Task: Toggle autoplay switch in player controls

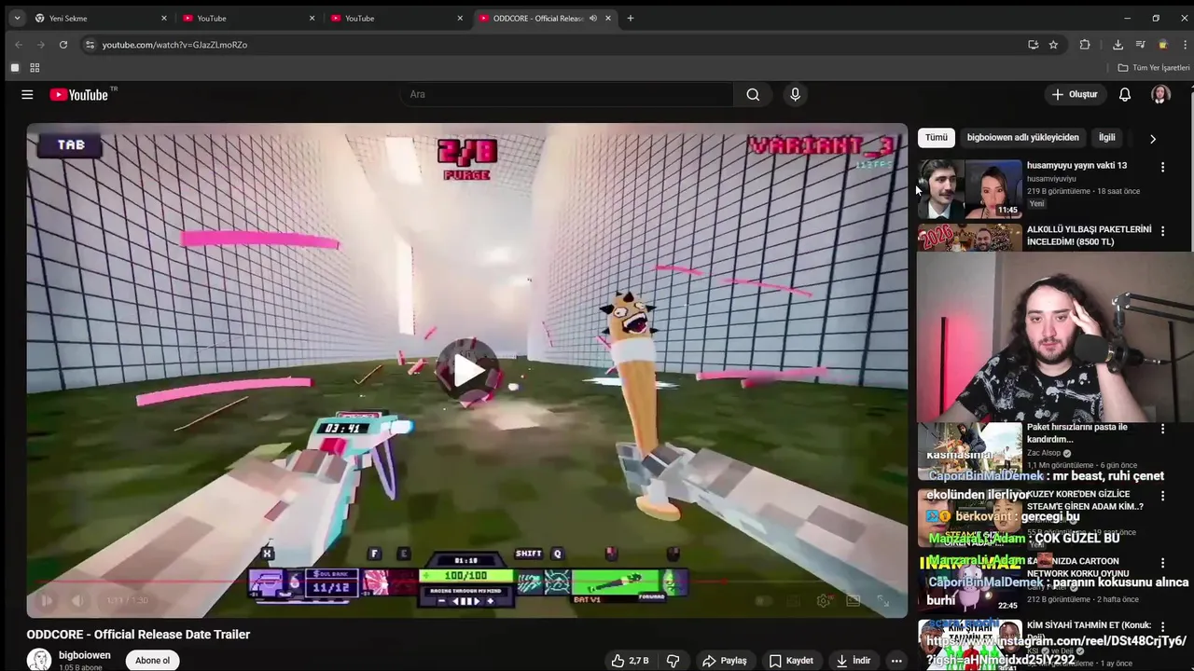Action: click(x=764, y=601)
